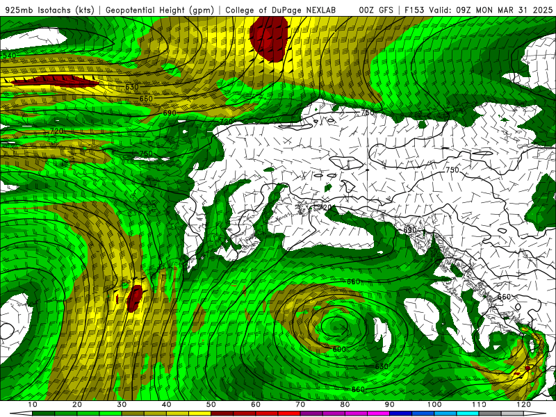Click the legend label '100'

click(x=434, y=404)
